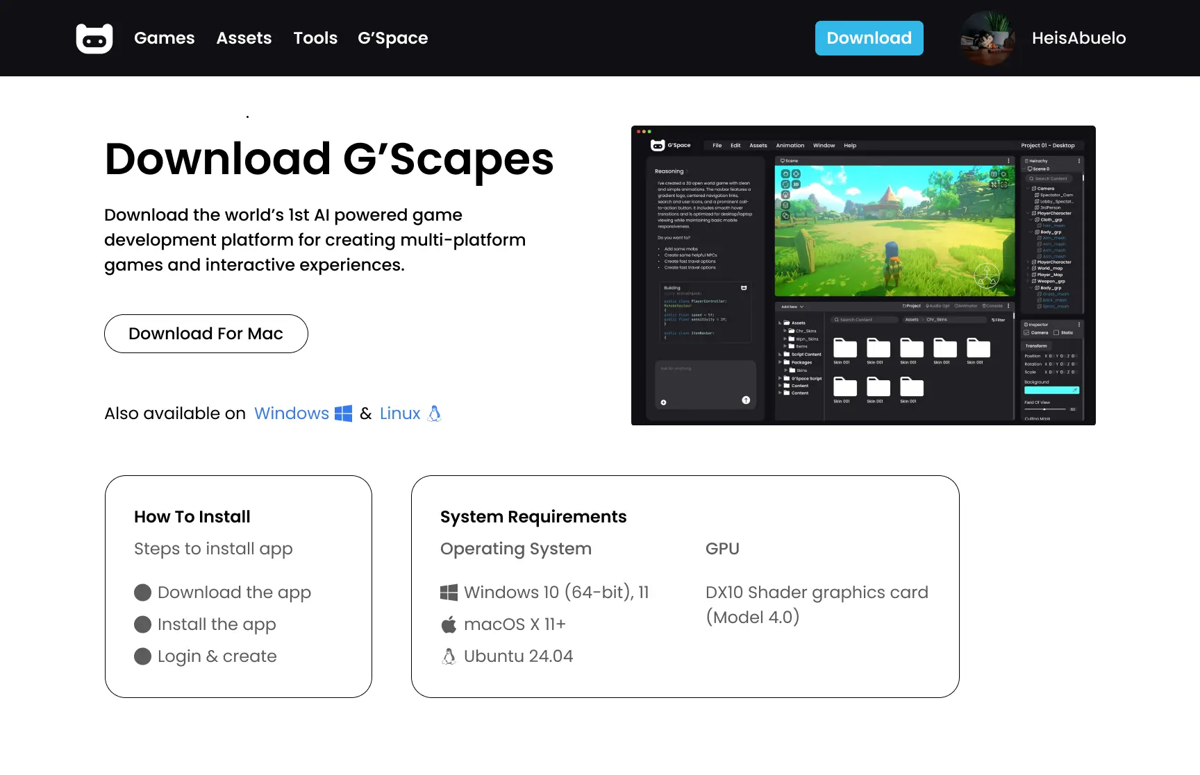The width and height of the screenshot is (1200, 775).
Task: Open the Scene panel's three-dot menu
Action: [x=1008, y=160]
